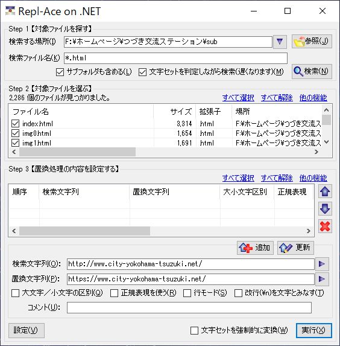340x346 pixels.
Task: Click the size value 3,314
Action: tap(184, 124)
